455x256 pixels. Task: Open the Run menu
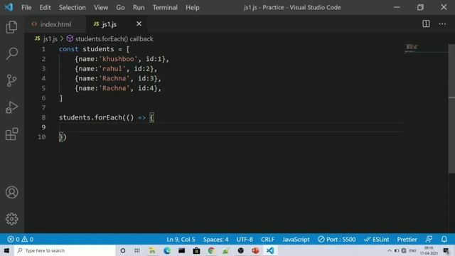(139, 7)
